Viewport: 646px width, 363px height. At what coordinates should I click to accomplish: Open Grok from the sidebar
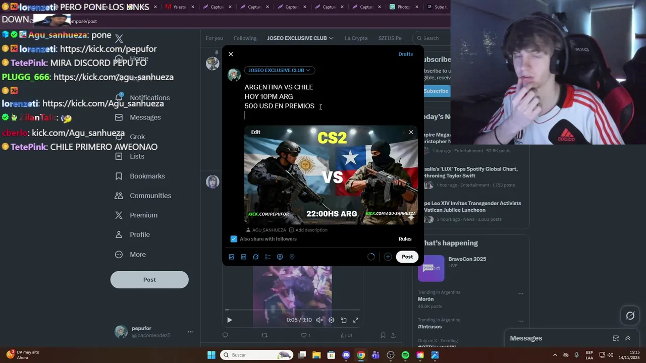click(x=130, y=137)
